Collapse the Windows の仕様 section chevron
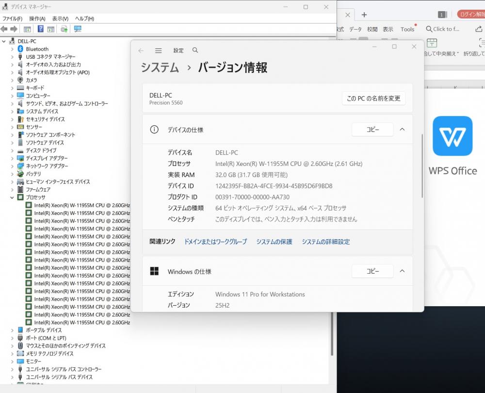The image size is (485, 393). point(402,271)
